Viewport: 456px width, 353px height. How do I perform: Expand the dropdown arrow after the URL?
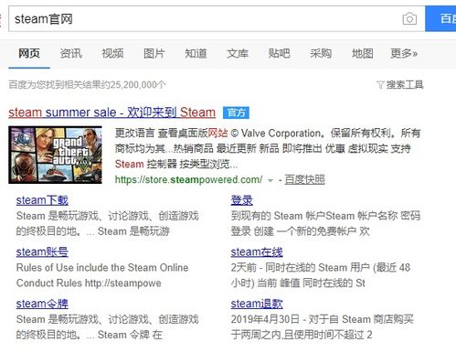pyautogui.click(x=270, y=180)
